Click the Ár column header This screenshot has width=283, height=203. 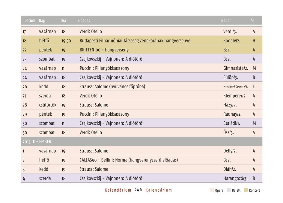[x=252, y=21]
